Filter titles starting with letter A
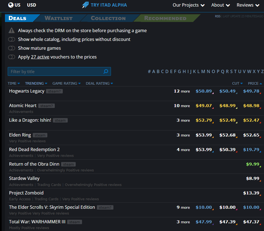 point(154,72)
